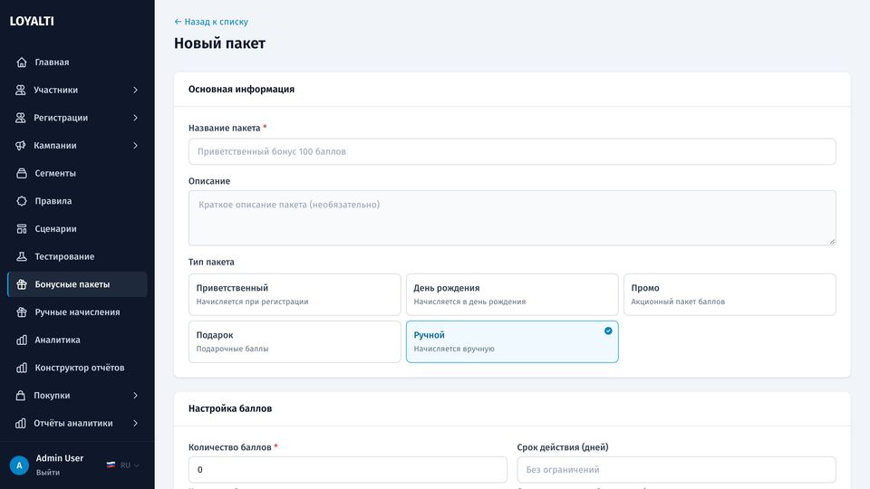Image resolution: width=870 pixels, height=489 pixels.
Task: Open the Ручные начисления menu item
Action: pyautogui.click(x=77, y=312)
